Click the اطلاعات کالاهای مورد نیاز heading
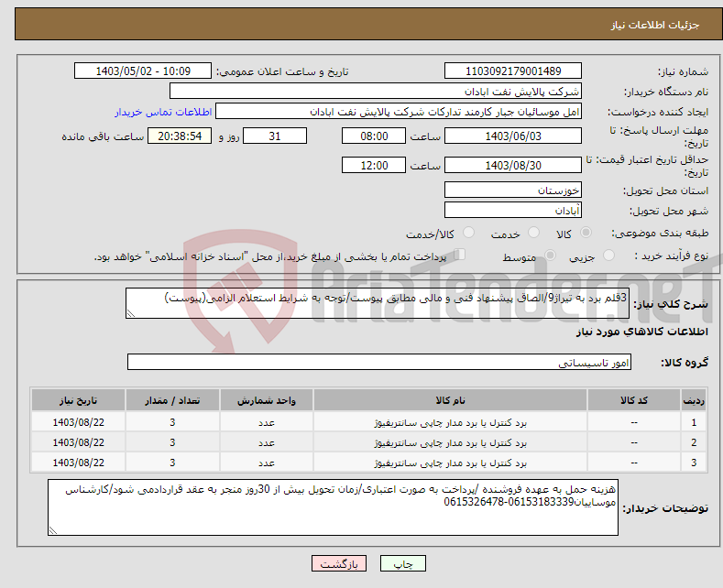The width and height of the screenshot is (723, 588). 641,332
